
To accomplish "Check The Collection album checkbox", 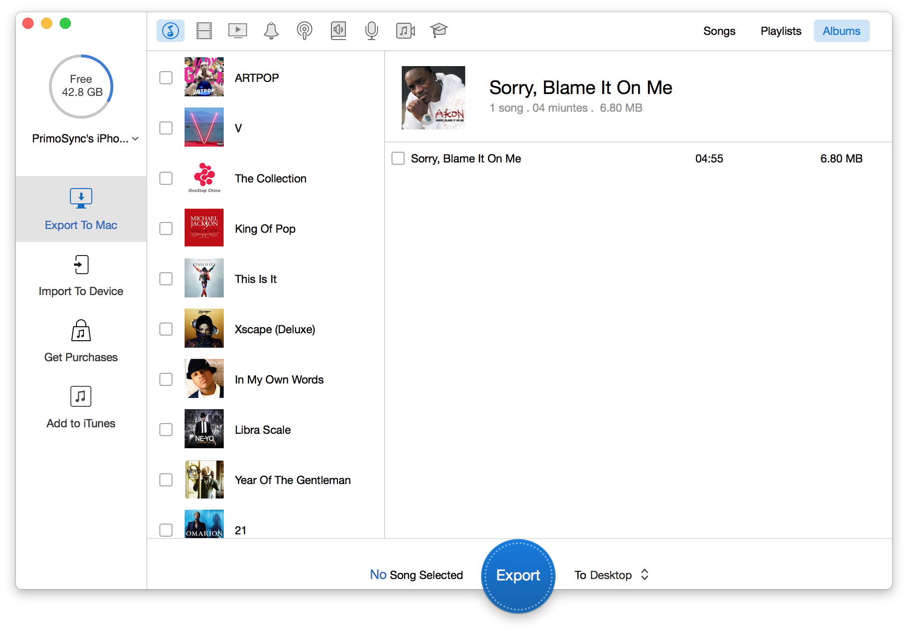I will 166,178.
